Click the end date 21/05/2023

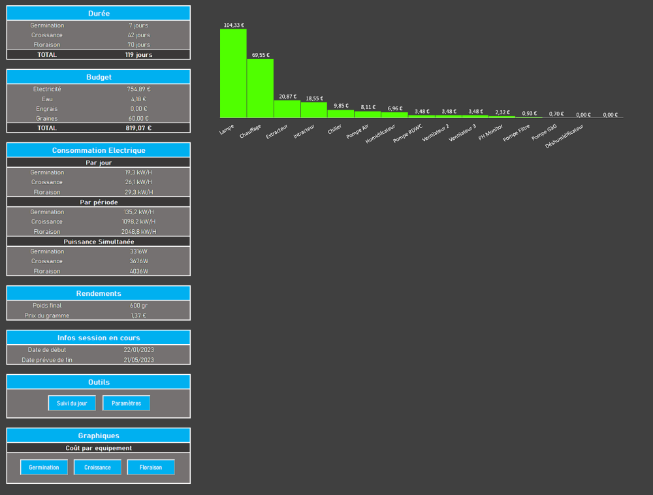pos(138,360)
